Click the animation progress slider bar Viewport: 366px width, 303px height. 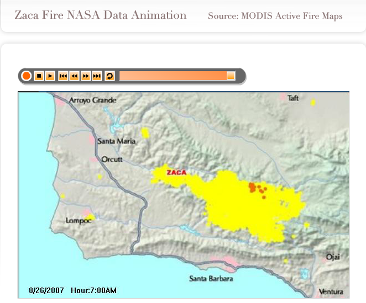(x=172, y=76)
